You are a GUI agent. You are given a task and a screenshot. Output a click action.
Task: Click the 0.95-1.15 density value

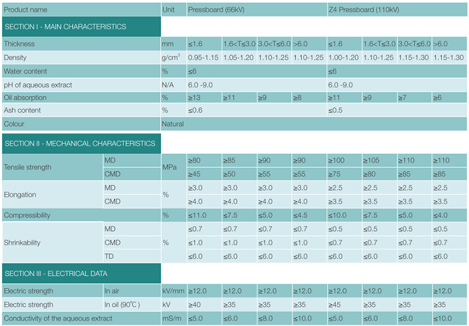click(x=203, y=57)
